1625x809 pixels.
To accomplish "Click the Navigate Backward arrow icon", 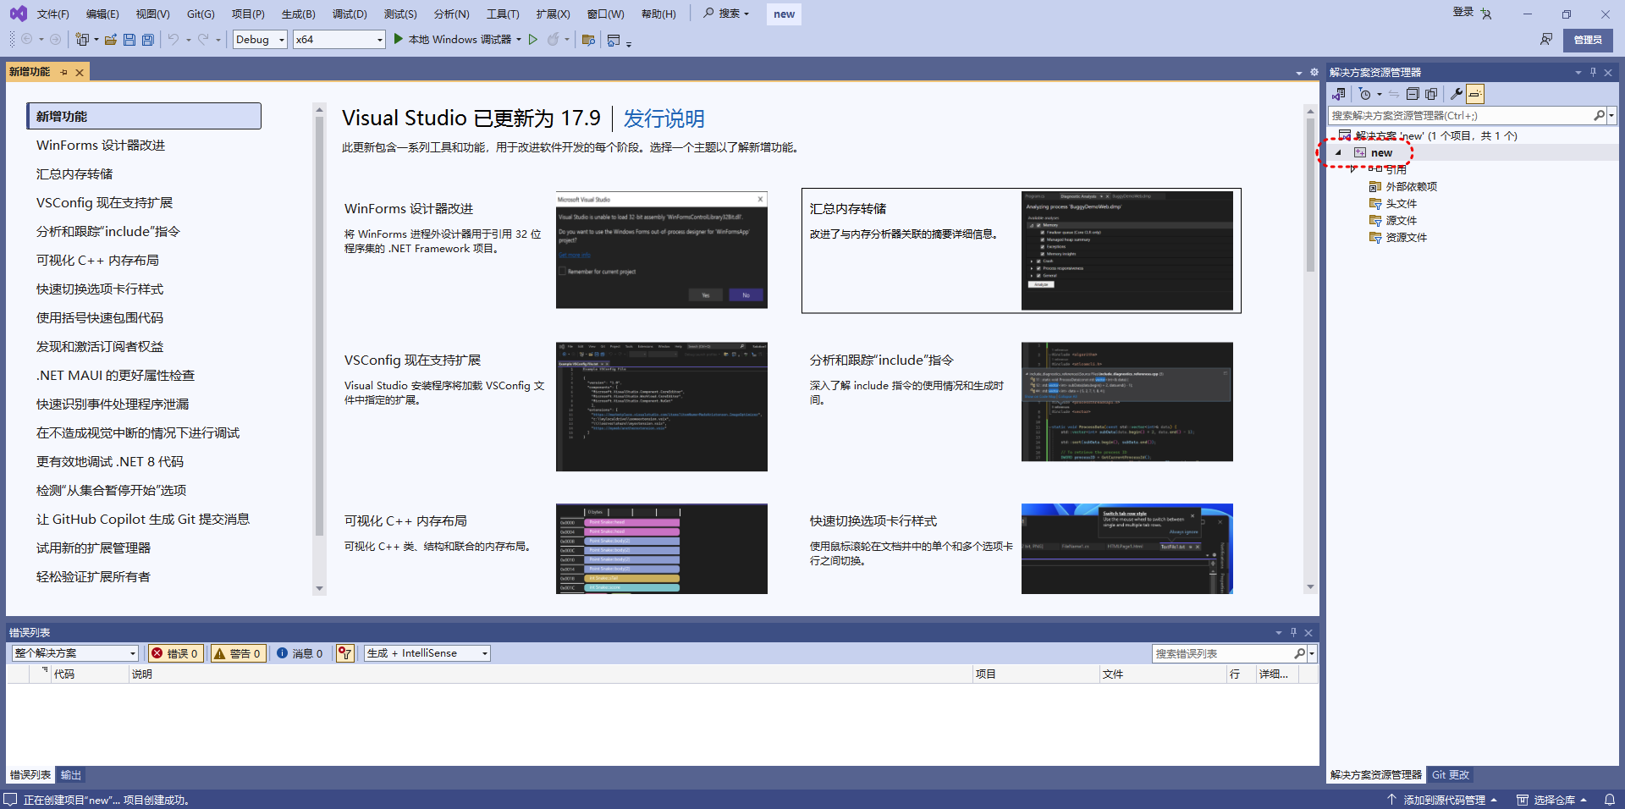I will (27, 40).
